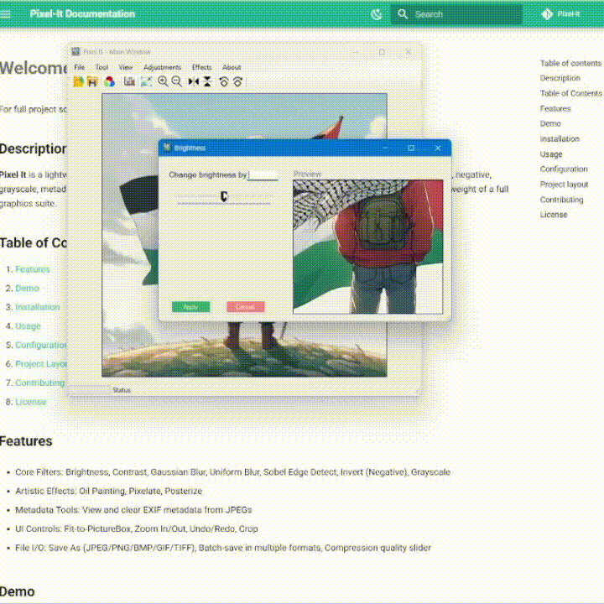
Task: Click the brightness Preview image
Action: click(x=368, y=247)
